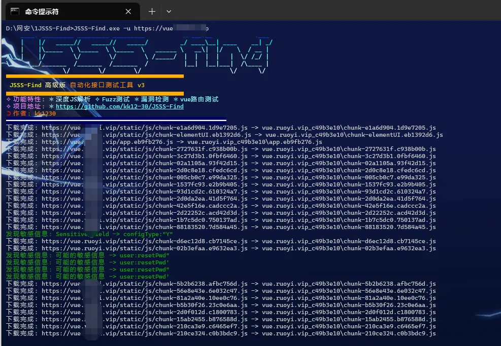Click the chunk-elementUI.eb1392d6.js download line
The image size is (501, 346).
coord(224,135)
